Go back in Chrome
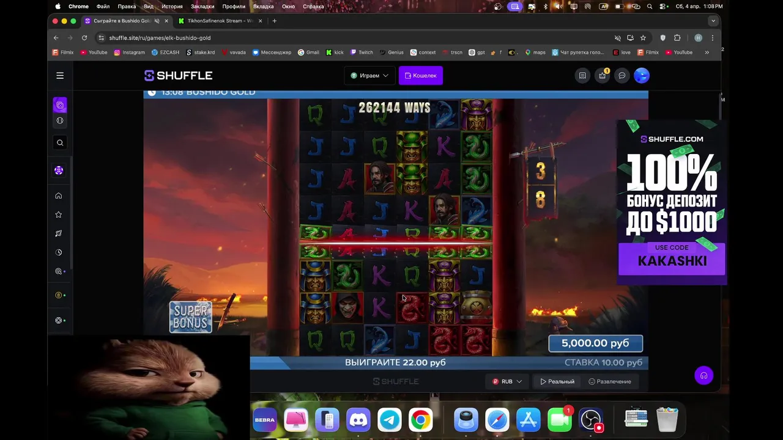 point(56,38)
